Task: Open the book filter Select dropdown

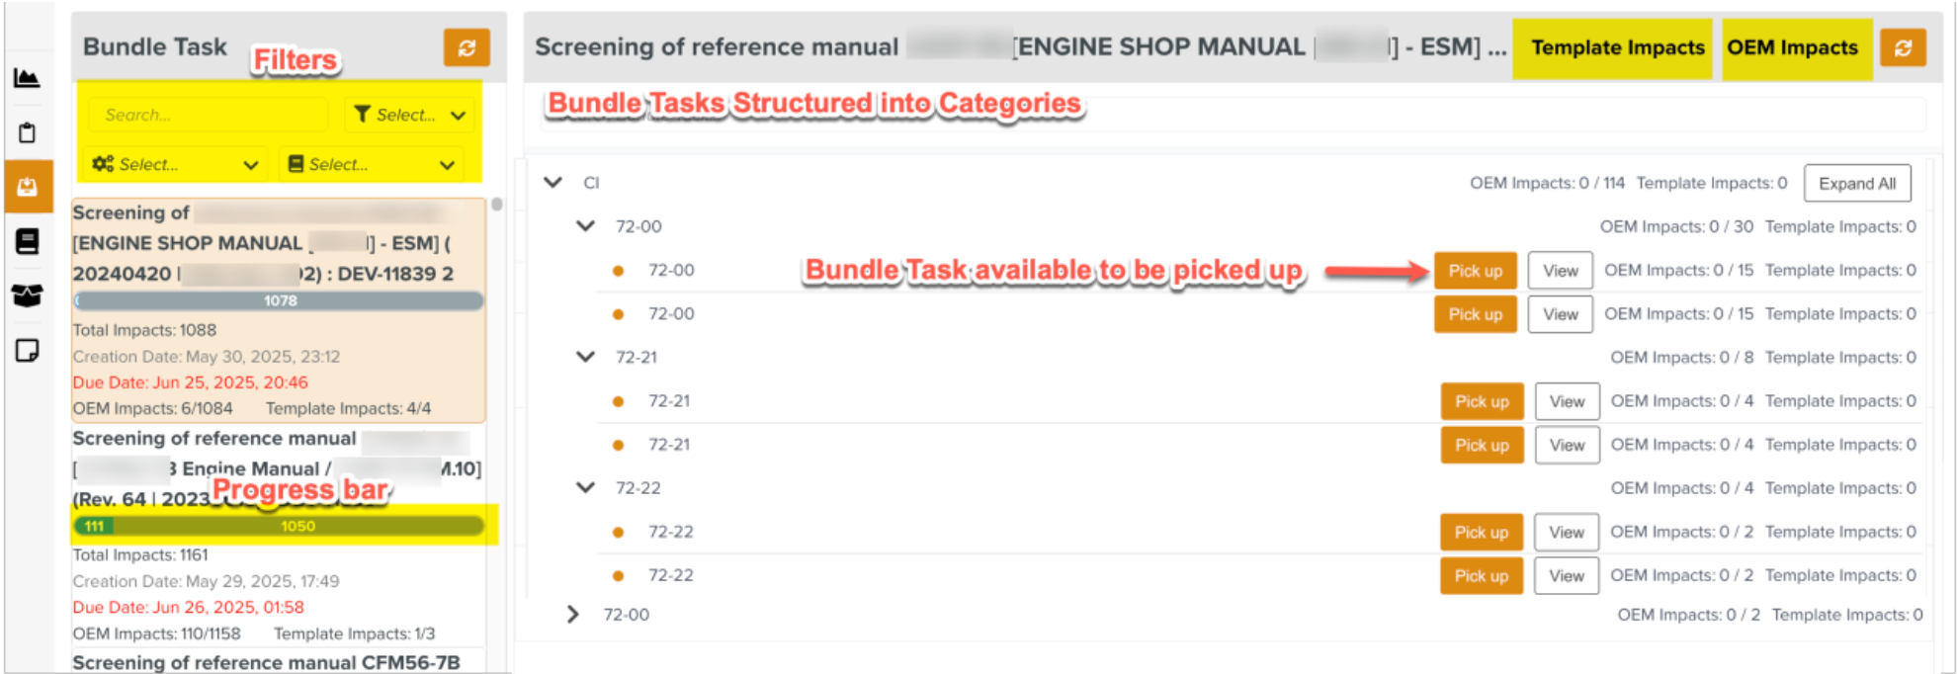Action: 372,164
